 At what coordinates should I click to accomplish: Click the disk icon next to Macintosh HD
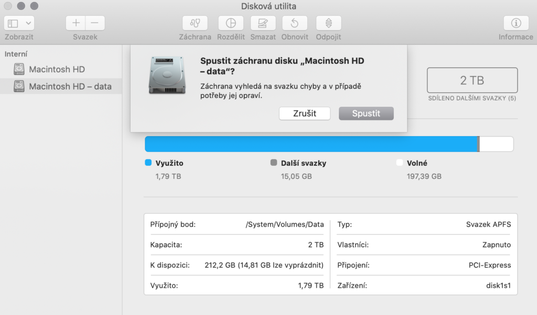tap(19, 70)
